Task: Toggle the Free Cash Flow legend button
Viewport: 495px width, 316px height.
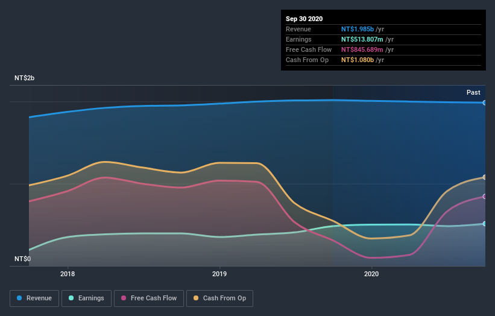Action: 149,299
